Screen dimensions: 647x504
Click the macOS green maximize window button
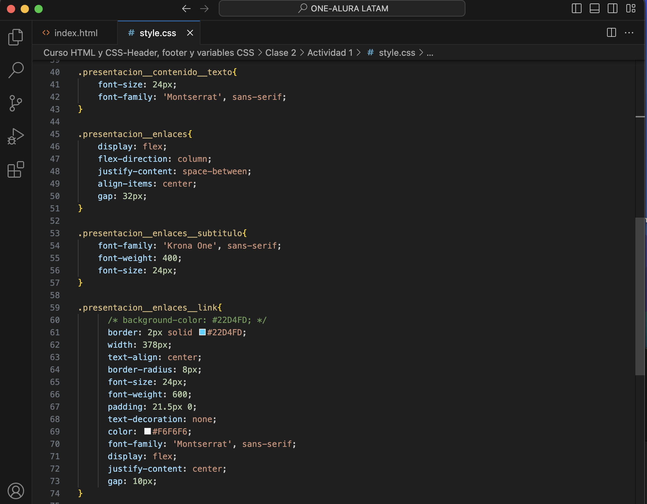tap(39, 9)
